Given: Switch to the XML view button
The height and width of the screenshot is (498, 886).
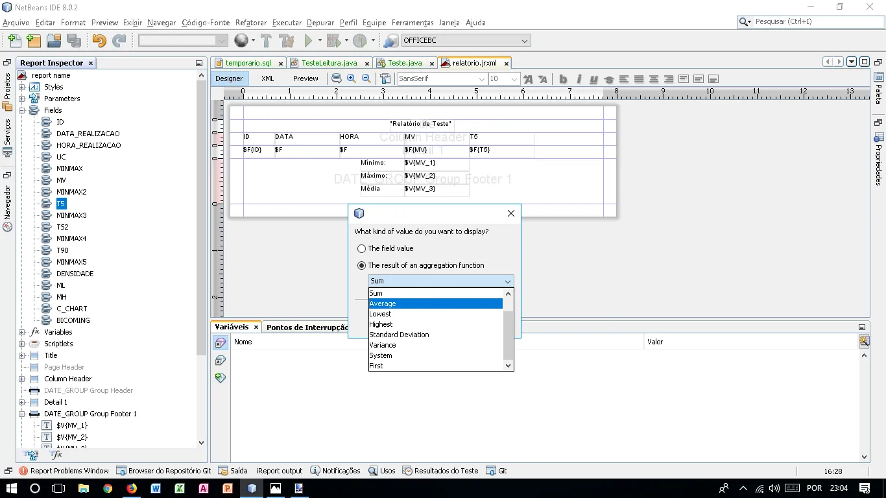Looking at the screenshot, I should 267,78.
